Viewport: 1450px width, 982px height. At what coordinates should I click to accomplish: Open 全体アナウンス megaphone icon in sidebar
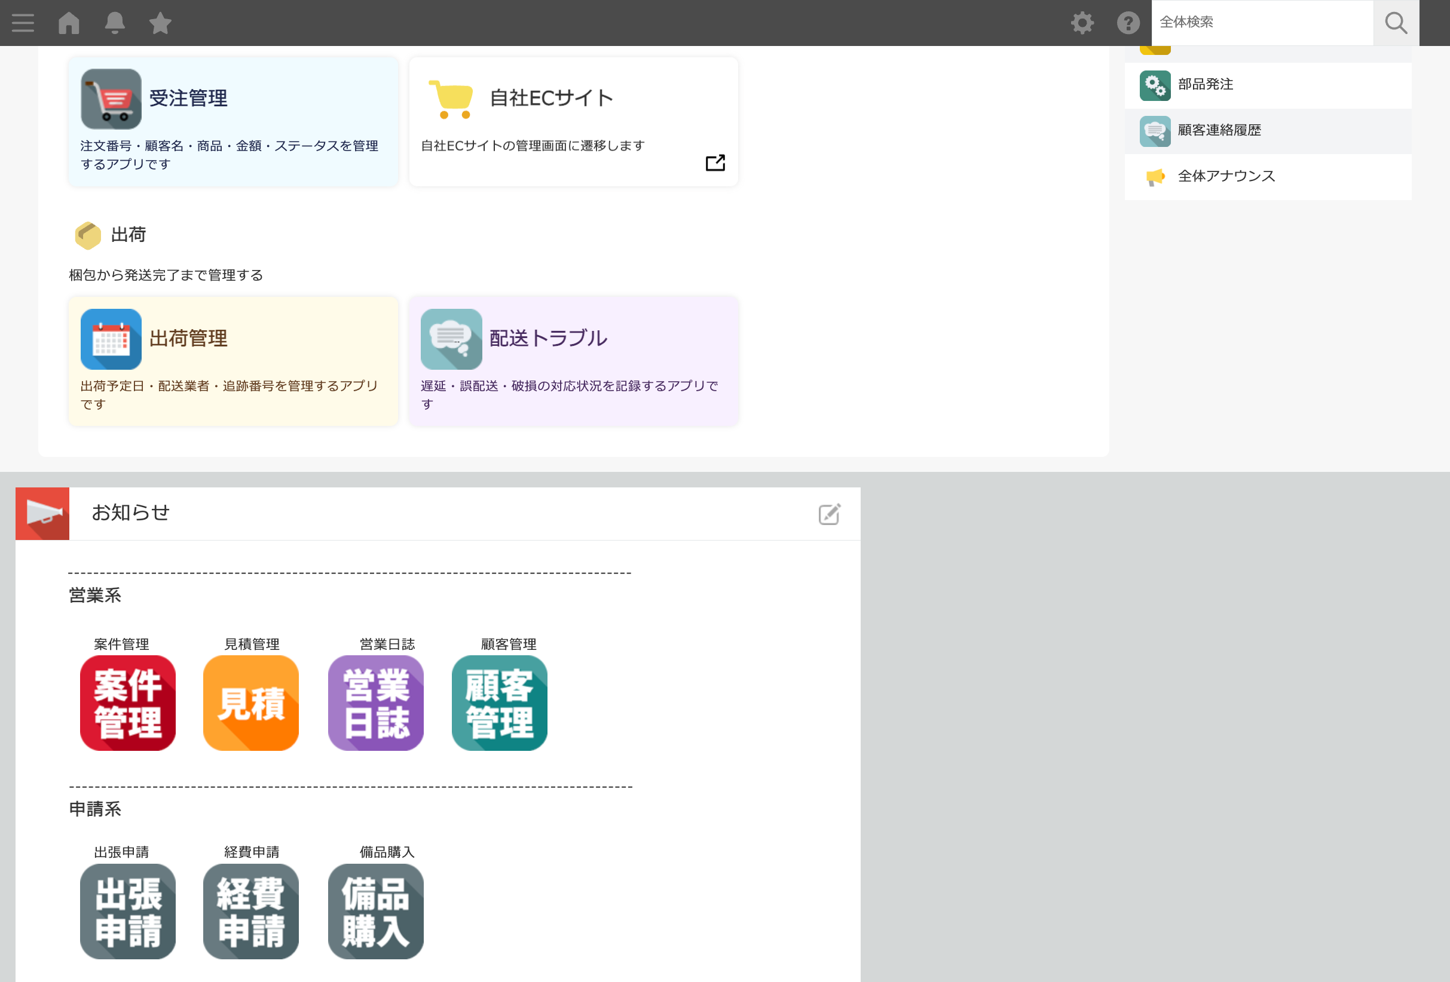coord(1155,177)
